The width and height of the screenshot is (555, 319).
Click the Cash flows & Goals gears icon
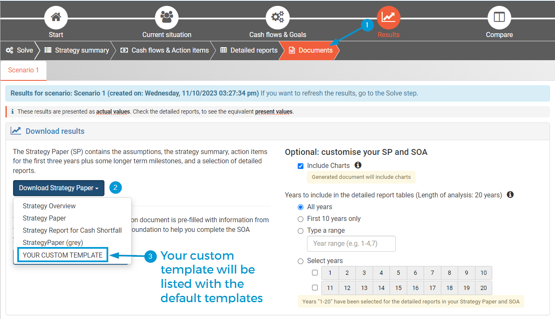pos(277,18)
